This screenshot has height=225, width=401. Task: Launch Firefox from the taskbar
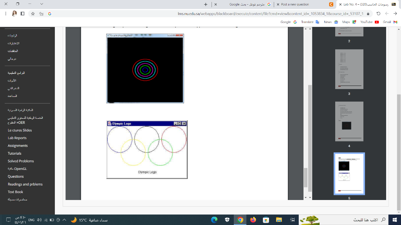coord(253,220)
